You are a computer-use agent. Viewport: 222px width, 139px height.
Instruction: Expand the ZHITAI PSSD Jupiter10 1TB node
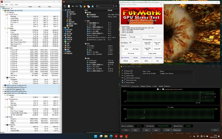[3, 89]
